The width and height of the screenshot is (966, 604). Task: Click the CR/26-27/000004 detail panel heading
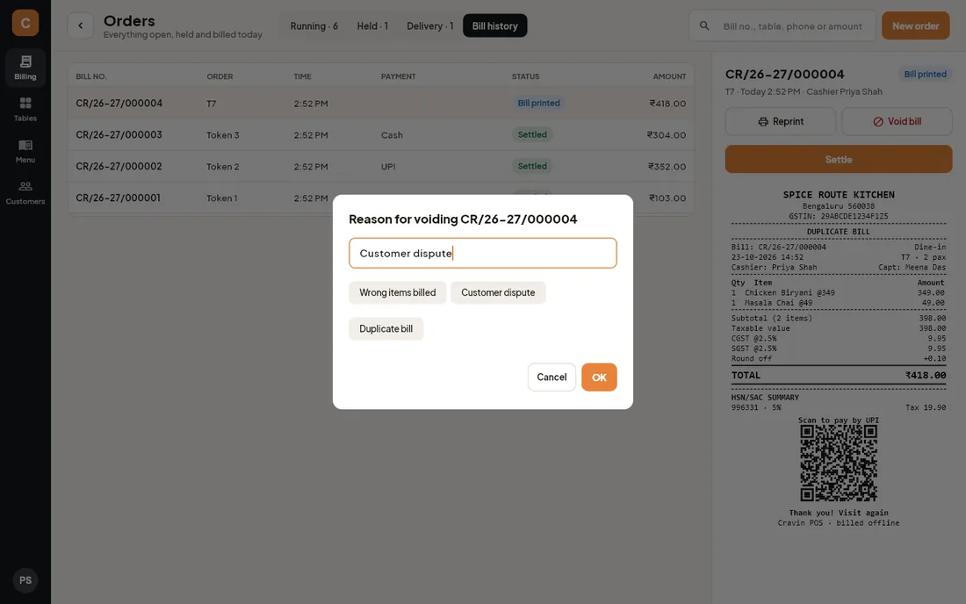(x=784, y=74)
